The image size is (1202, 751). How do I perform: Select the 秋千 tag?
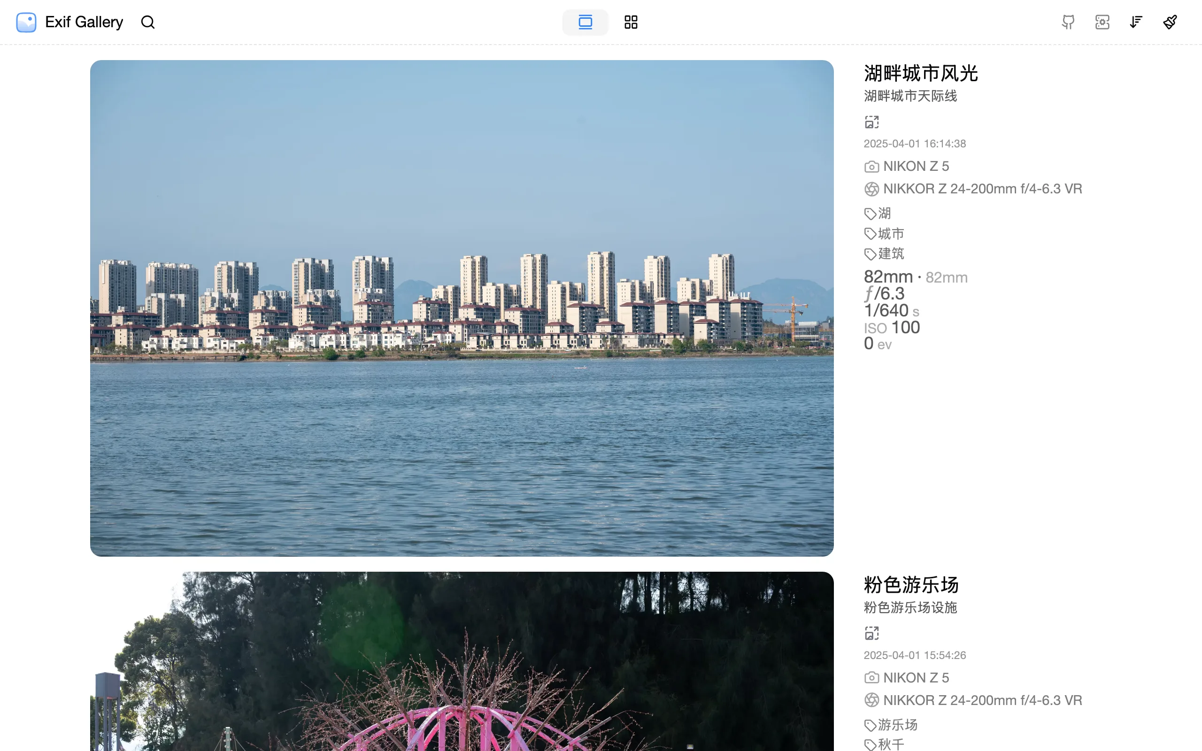coord(891,744)
